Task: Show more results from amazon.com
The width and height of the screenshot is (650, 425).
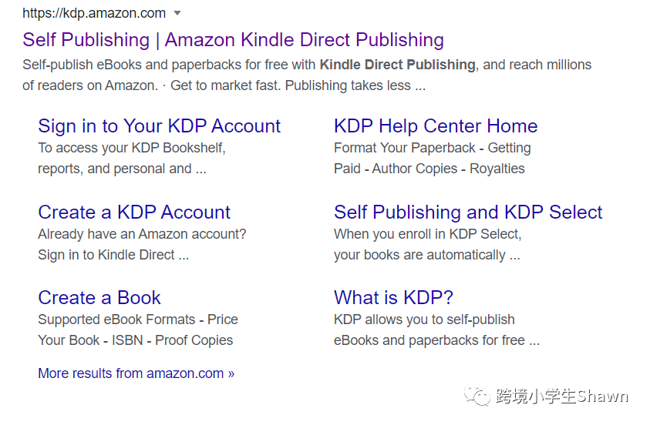Action: pyautogui.click(x=136, y=373)
